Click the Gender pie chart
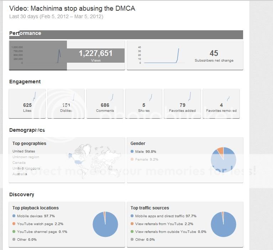Viewport: 273px width, 250px height. pyautogui.click(x=223, y=159)
